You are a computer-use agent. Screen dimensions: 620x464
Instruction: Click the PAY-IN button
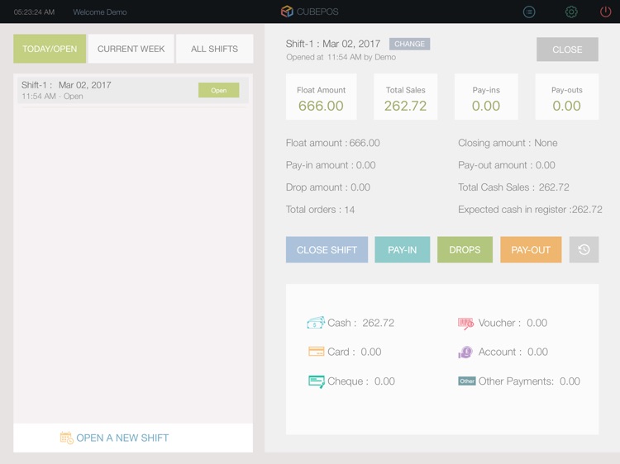[402, 249]
